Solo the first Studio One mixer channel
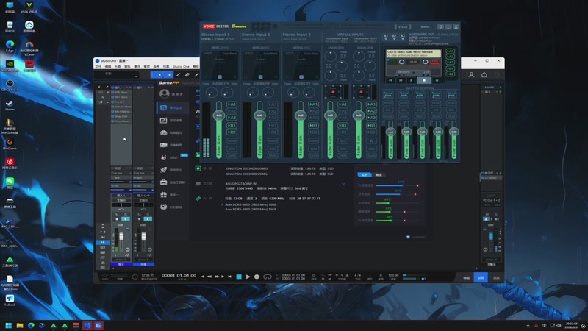This screenshot has height=331, width=588. (126, 214)
